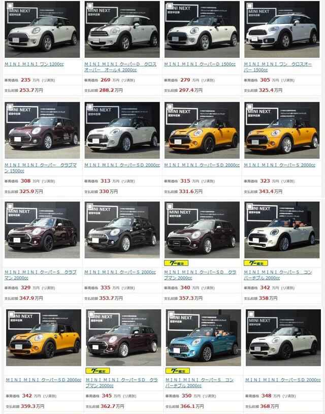Select the checkbox on the 348万円 white Cooper SD

coord(251,314)
